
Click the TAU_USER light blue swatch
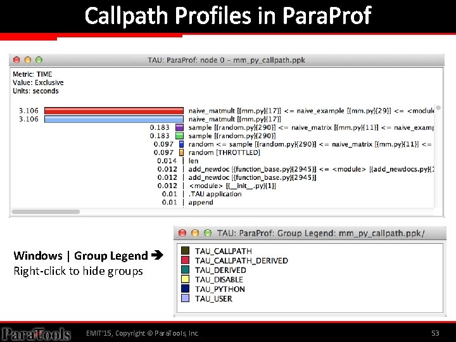[185, 298]
